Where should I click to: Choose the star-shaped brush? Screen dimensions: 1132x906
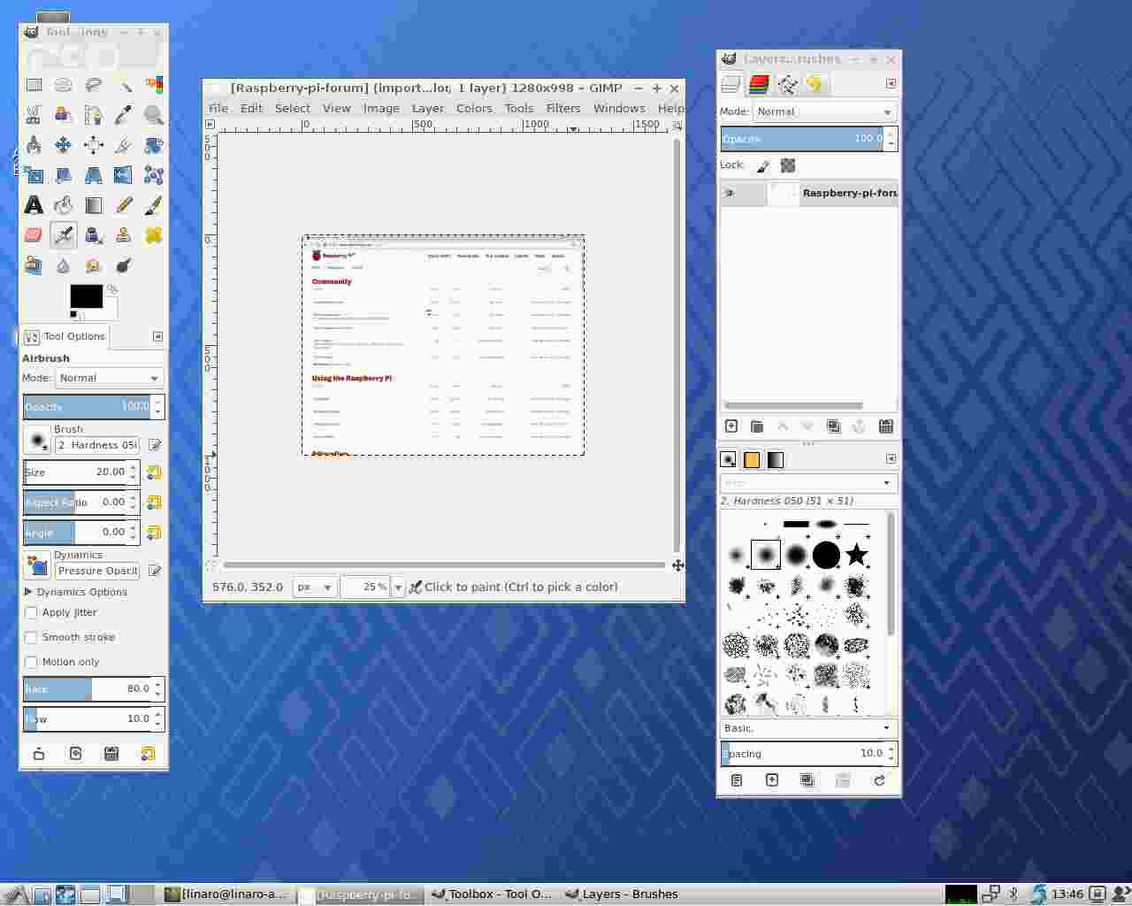click(856, 555)
